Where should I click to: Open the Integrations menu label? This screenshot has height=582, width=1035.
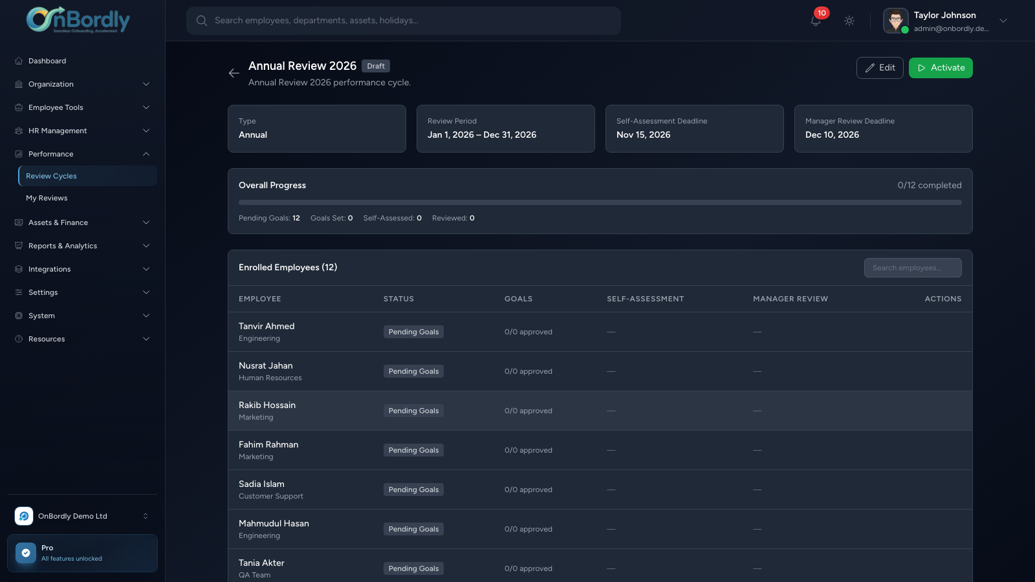pyautogui.click(x=50, y=269)
